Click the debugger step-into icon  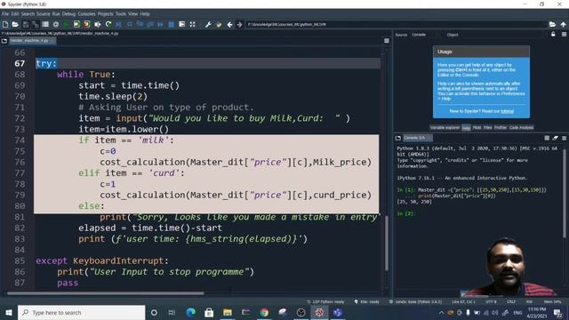[140, 24]
